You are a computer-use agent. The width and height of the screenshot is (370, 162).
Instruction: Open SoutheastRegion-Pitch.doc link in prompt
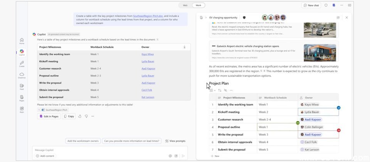point(148,16)
